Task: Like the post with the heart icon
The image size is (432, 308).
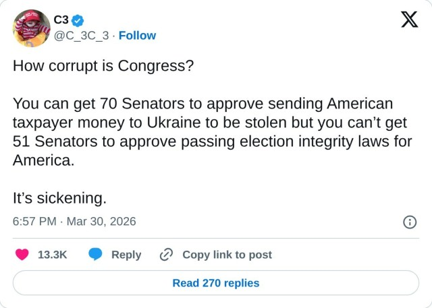Action: tap(22, 255)
